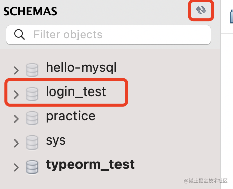Image resolution: width=233 pixels, height=189 pixels.
Task: Select the practice schema label
Action: coord(70,116)
